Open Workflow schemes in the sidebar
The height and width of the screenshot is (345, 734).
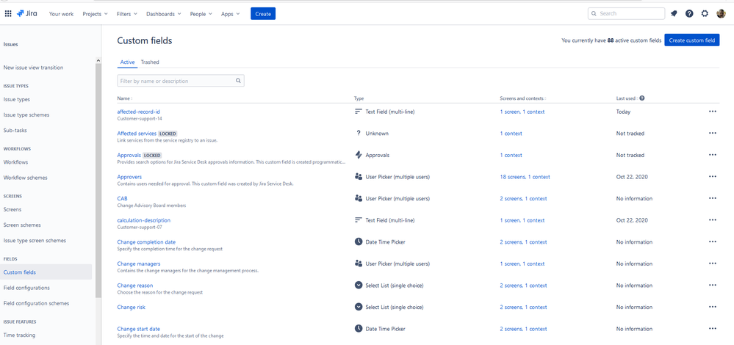pos(25,178)
